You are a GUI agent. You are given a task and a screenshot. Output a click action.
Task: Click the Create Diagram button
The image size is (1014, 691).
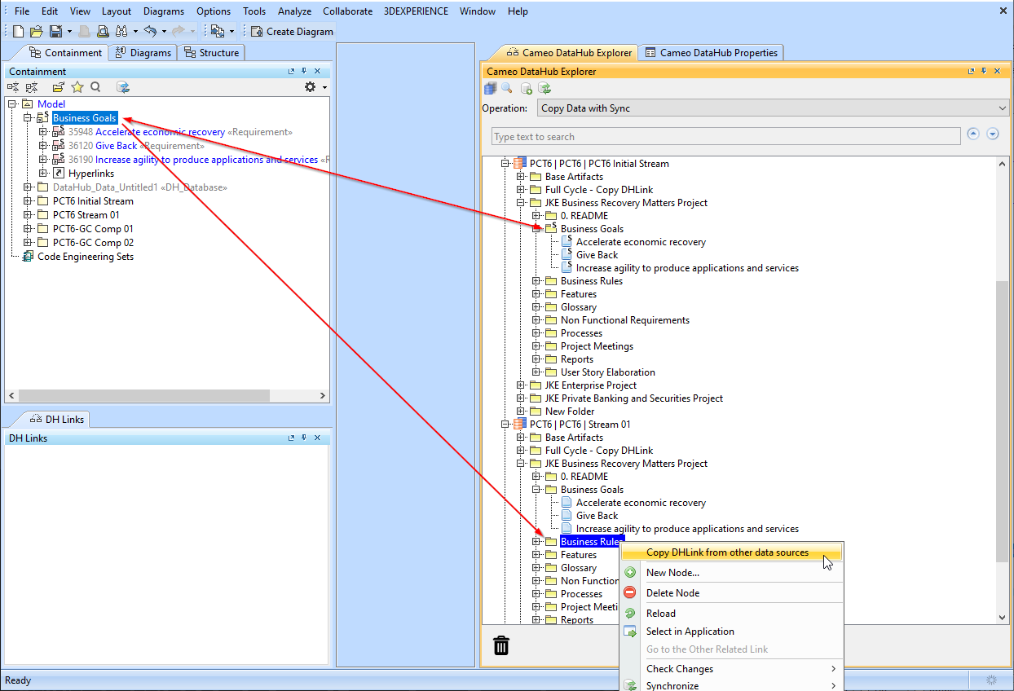pos(292,32)
